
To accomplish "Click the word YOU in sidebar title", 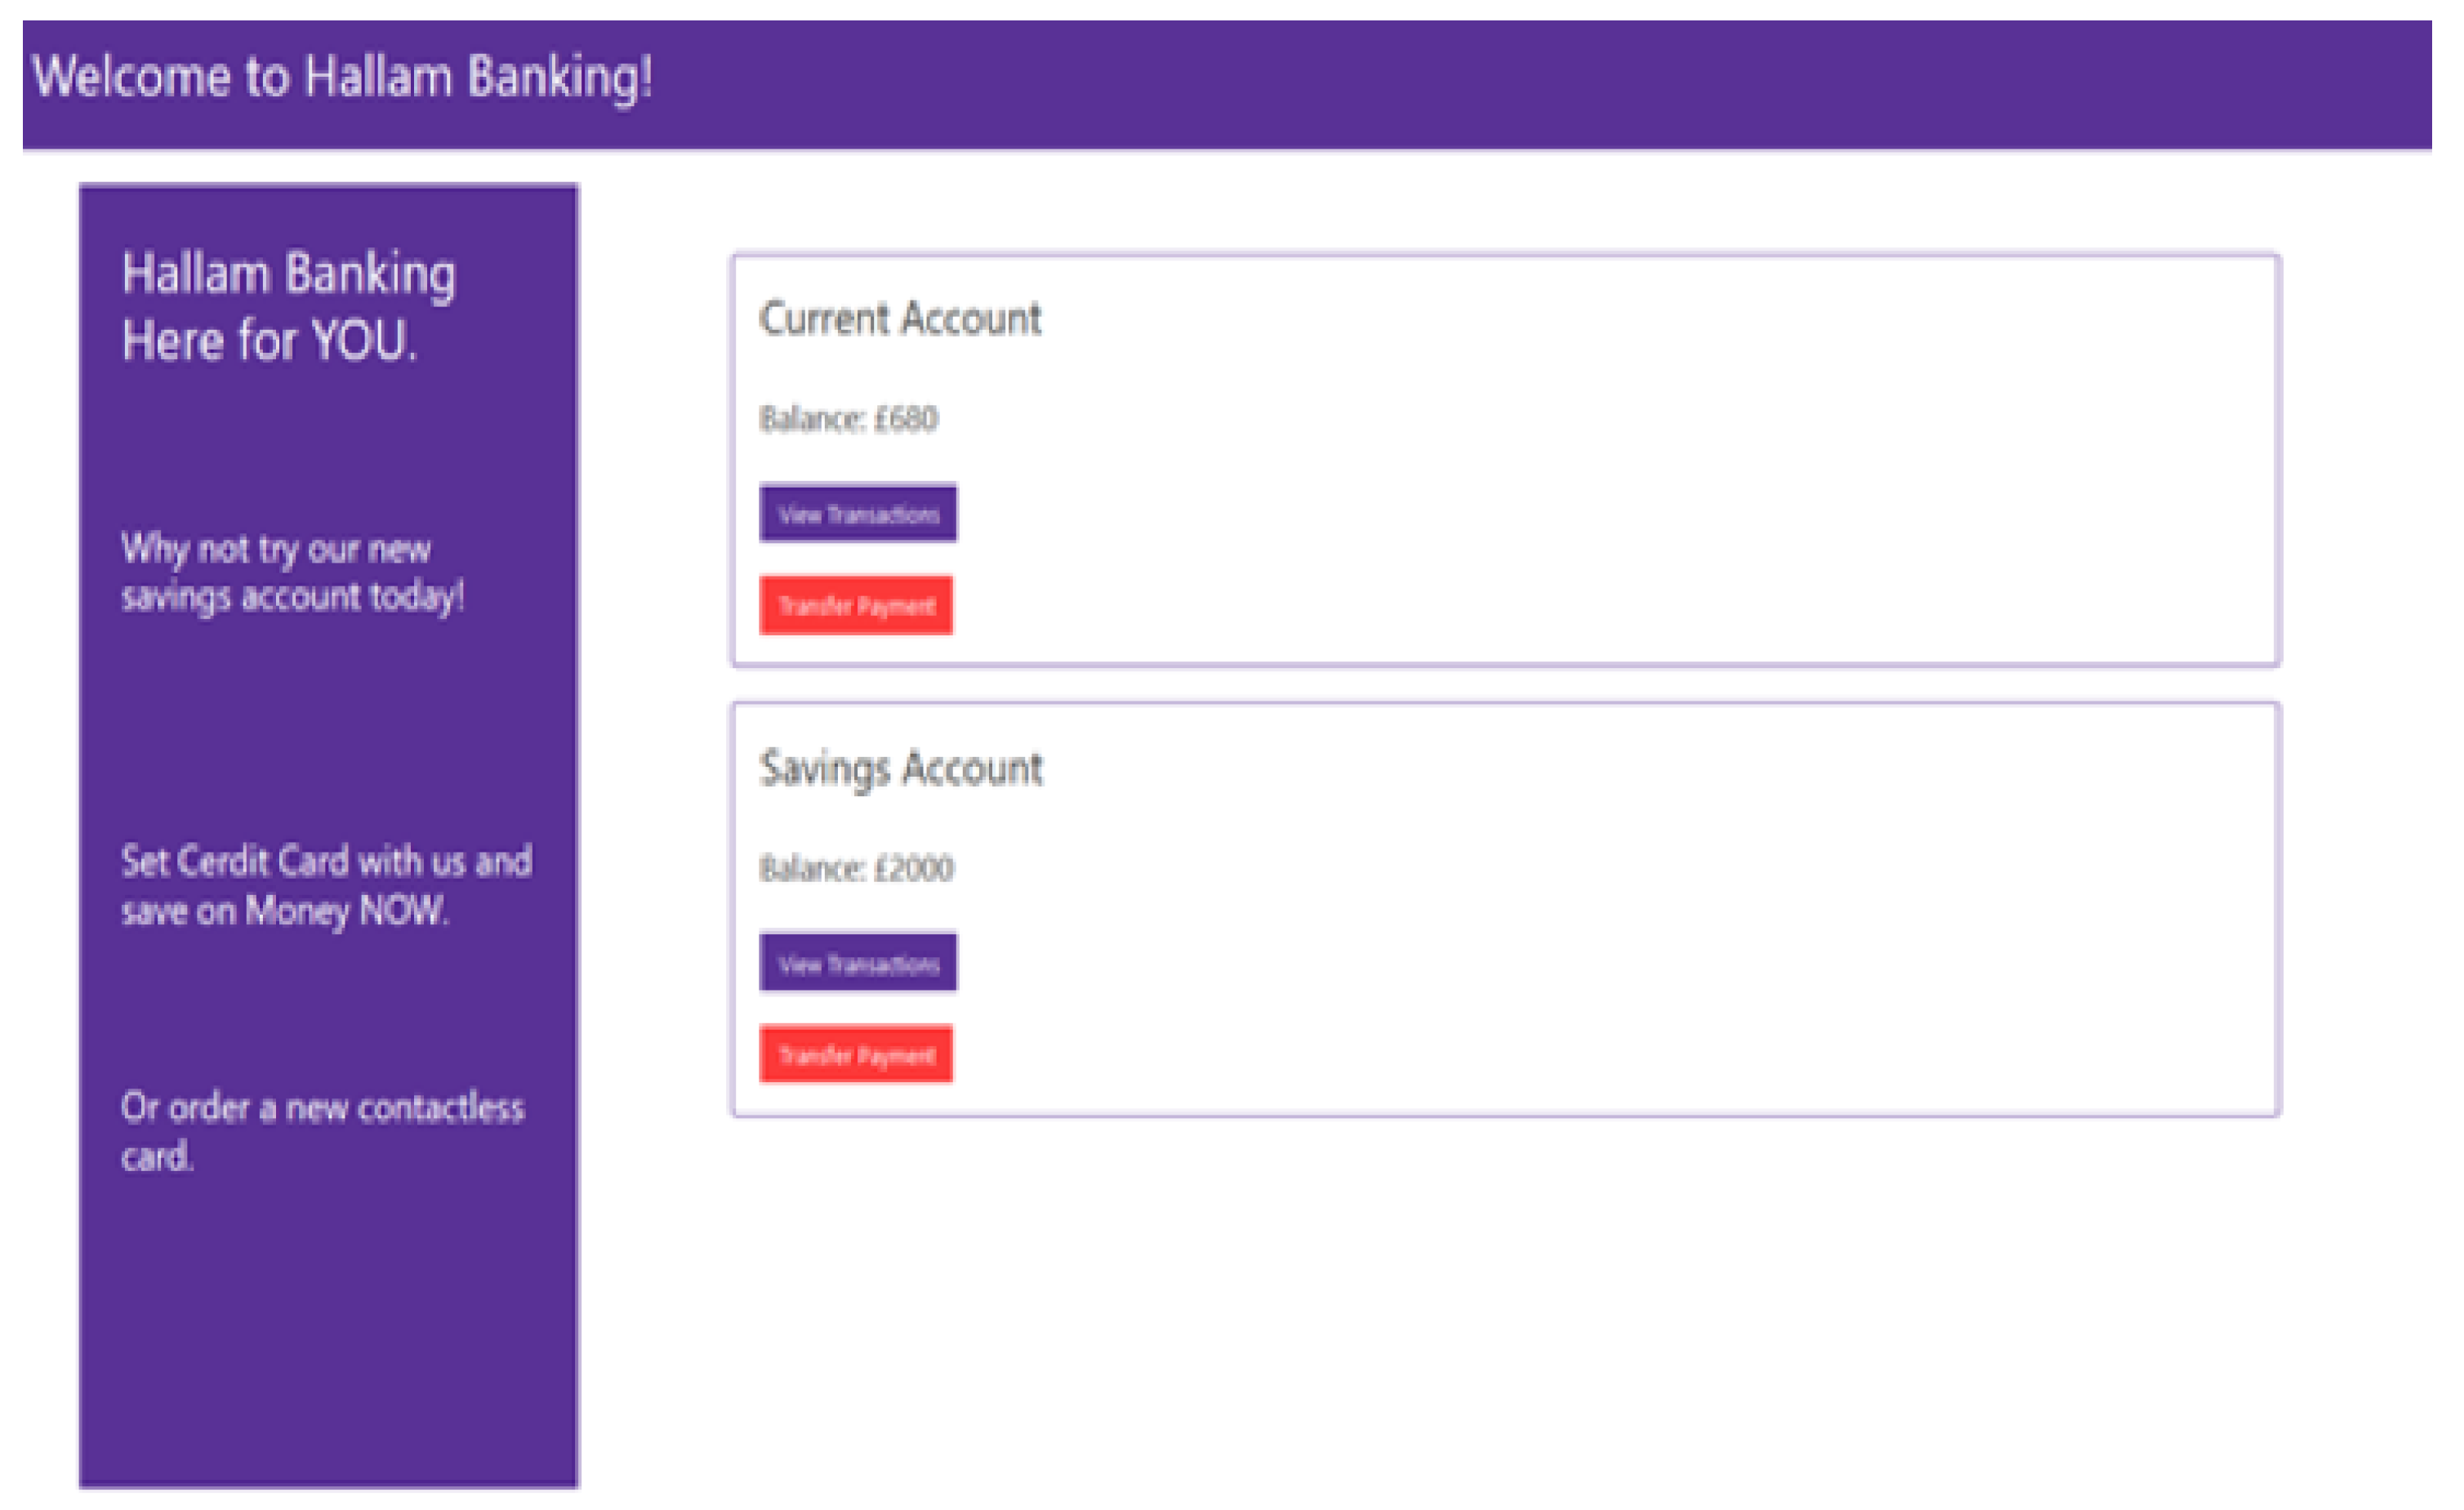I will coord(364,340).
